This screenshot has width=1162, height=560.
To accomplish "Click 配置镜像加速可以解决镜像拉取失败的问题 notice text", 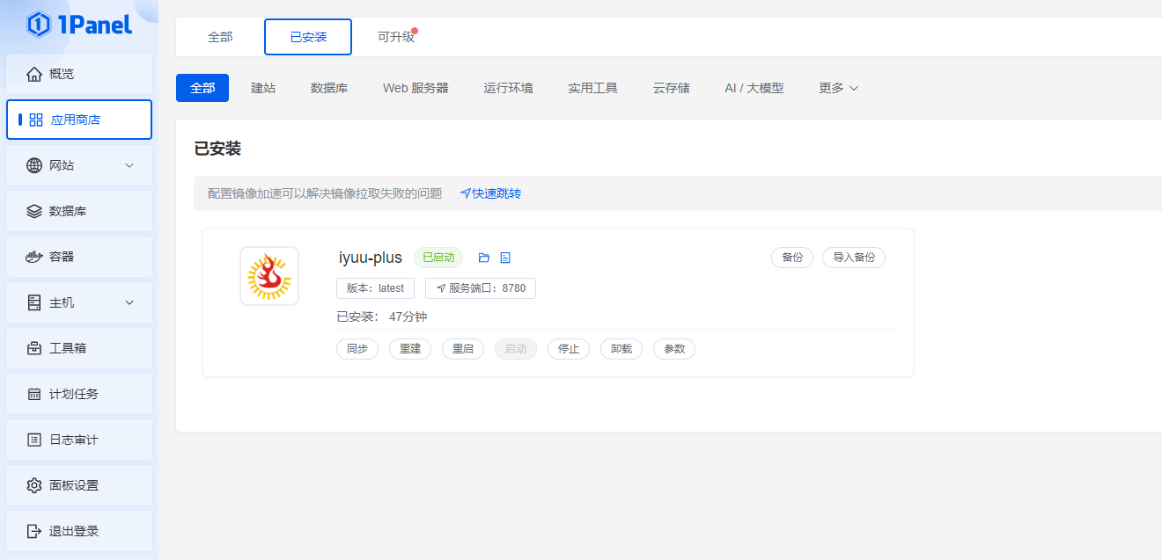I will coord(325,193).
